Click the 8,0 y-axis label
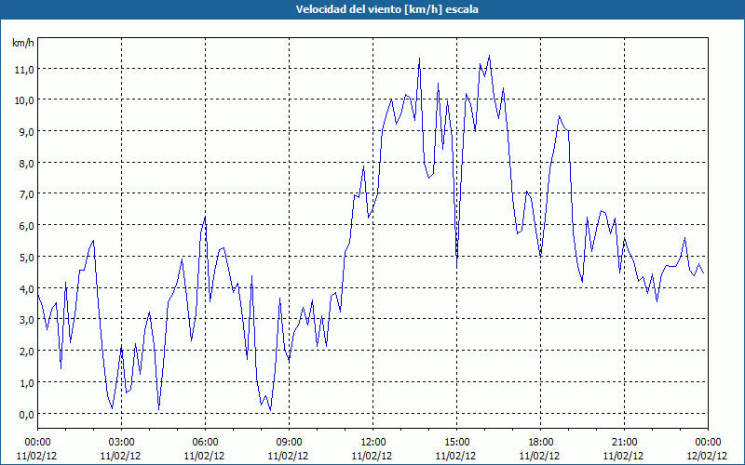 (23, 163)
